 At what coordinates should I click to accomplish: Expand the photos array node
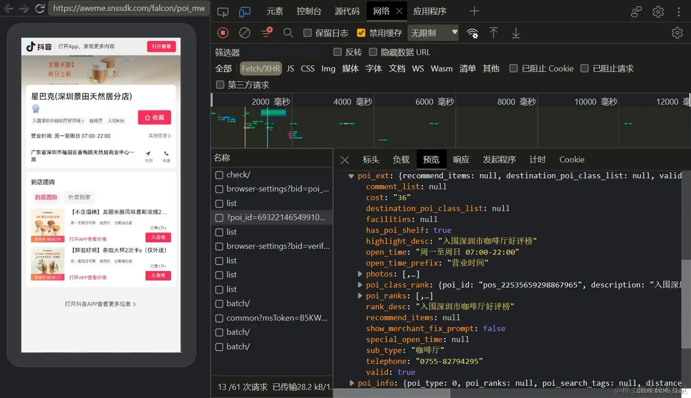[360, 274]
